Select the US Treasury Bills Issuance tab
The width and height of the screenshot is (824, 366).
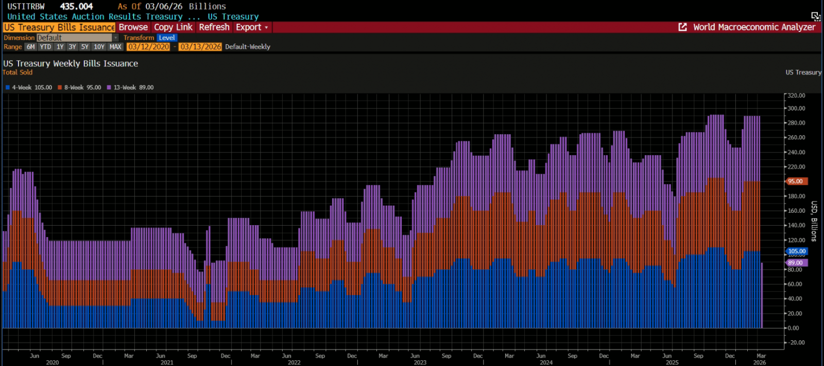59,27
